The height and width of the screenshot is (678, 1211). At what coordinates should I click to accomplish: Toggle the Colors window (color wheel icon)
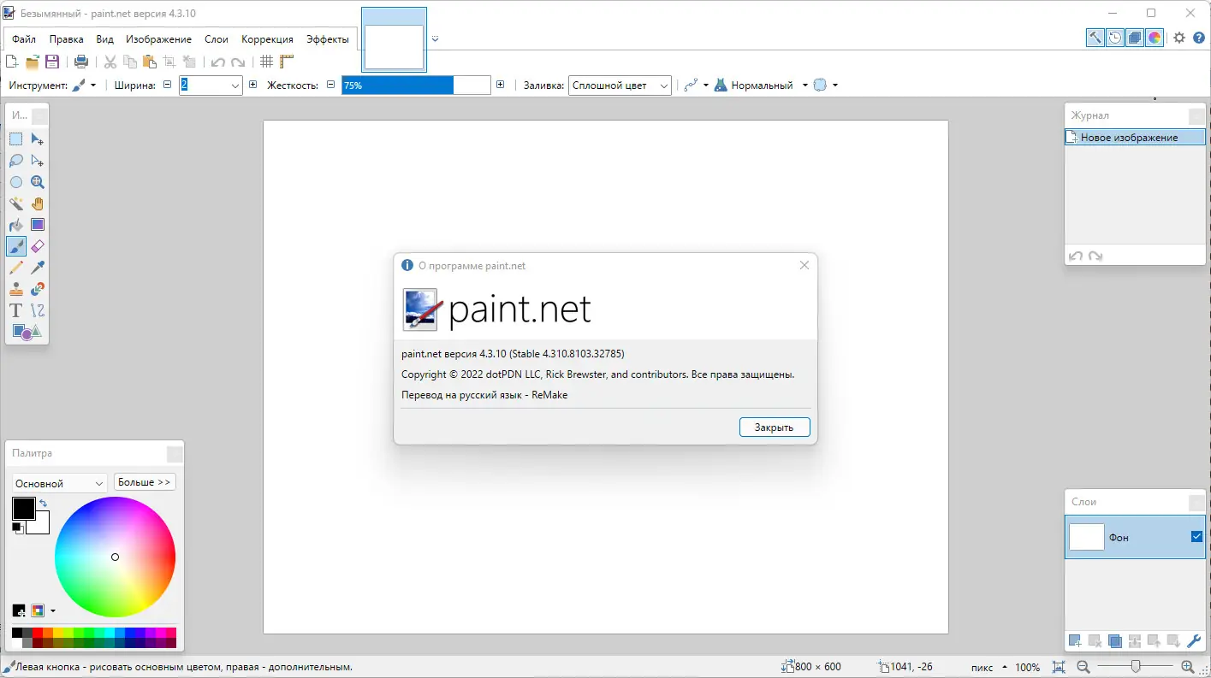click(1155, 38)
